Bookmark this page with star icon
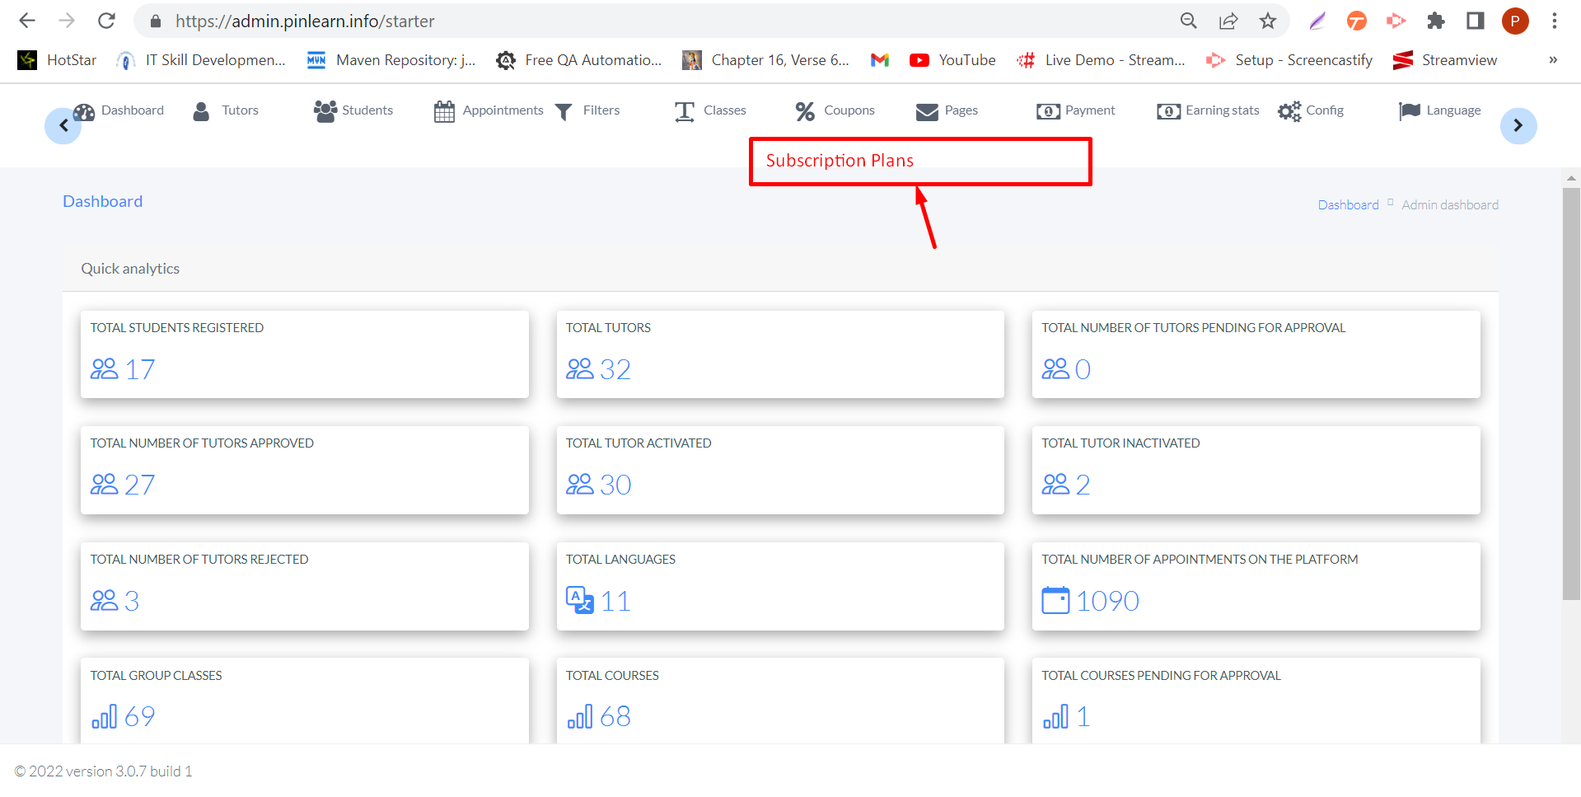This screenshot has width=1581, height=797. click(1268, 21)
